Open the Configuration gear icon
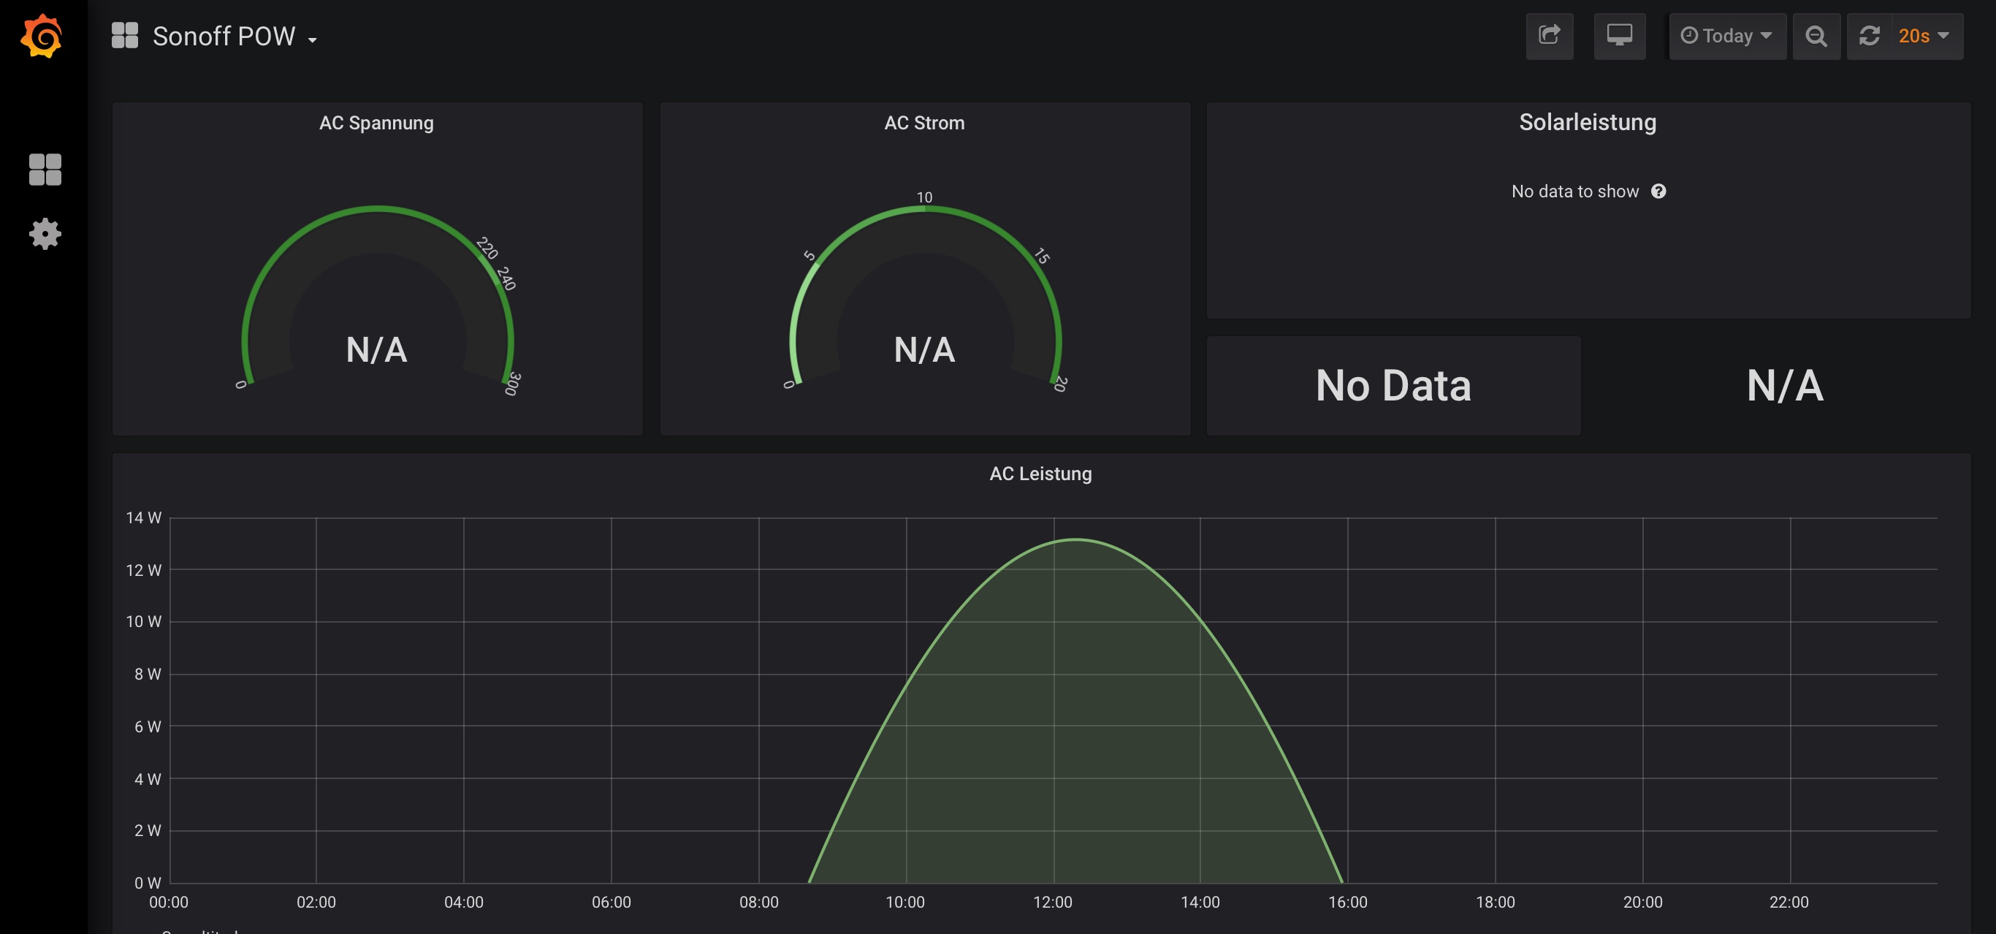The image size is (1996, 934). [x=45, y=233]
